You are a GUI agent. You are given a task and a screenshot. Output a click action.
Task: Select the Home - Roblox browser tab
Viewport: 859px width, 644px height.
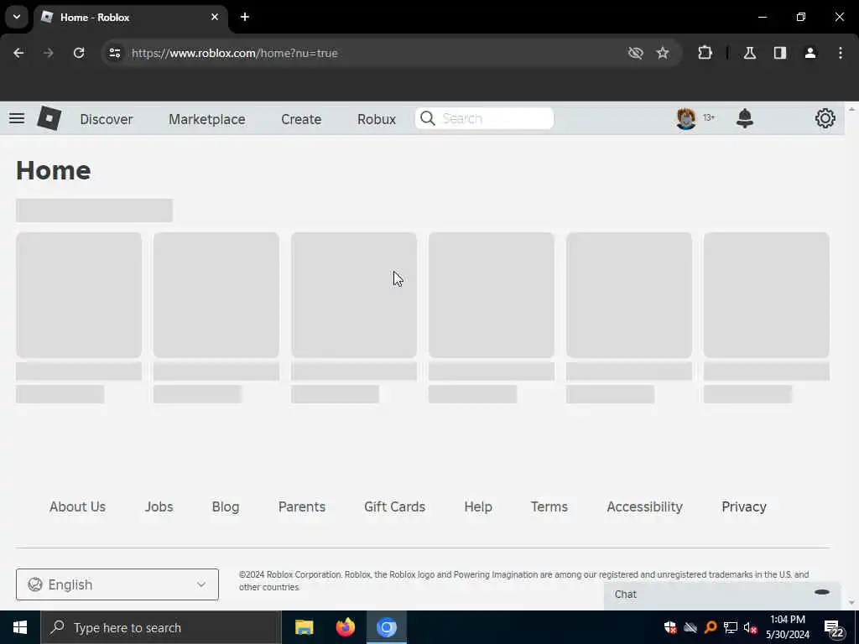point(130,17)
